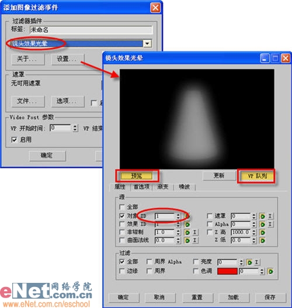Viewport: 292px width, 308px height.
Task: Open the 噪波 tab
Action: [185, 187]
